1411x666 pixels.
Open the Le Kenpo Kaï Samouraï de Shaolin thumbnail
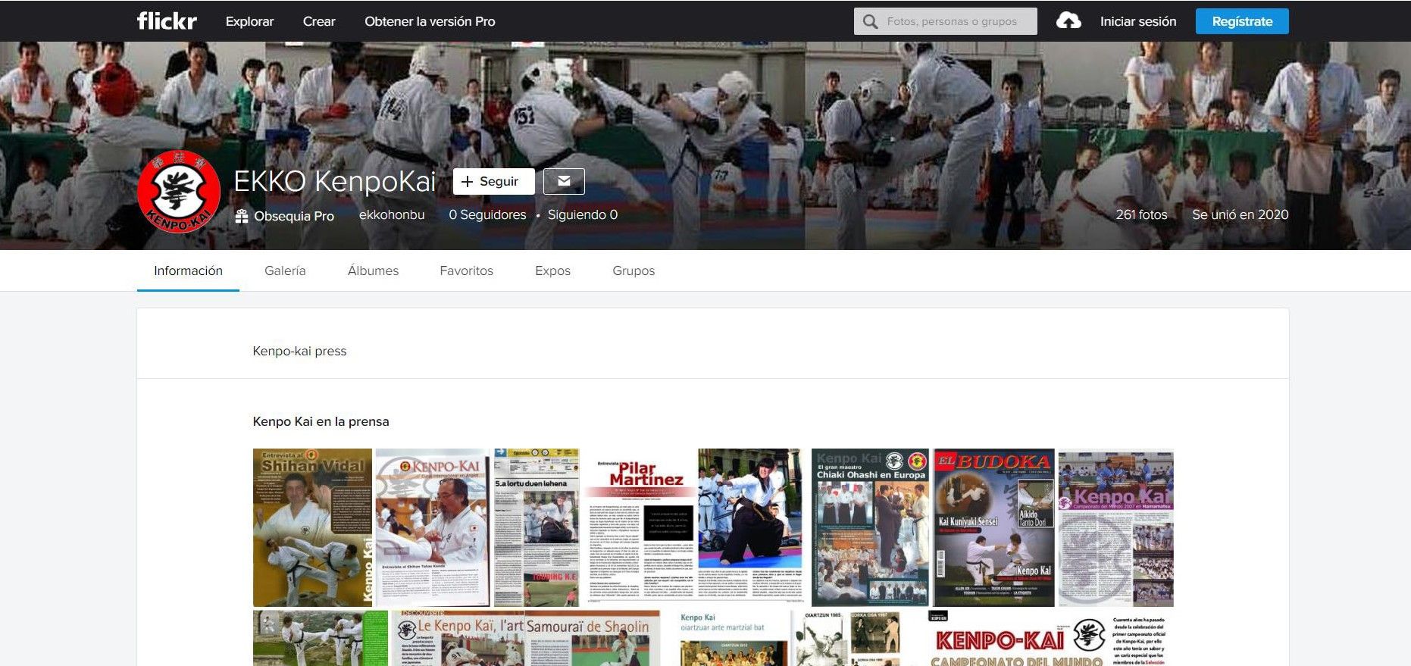(526, 638)
